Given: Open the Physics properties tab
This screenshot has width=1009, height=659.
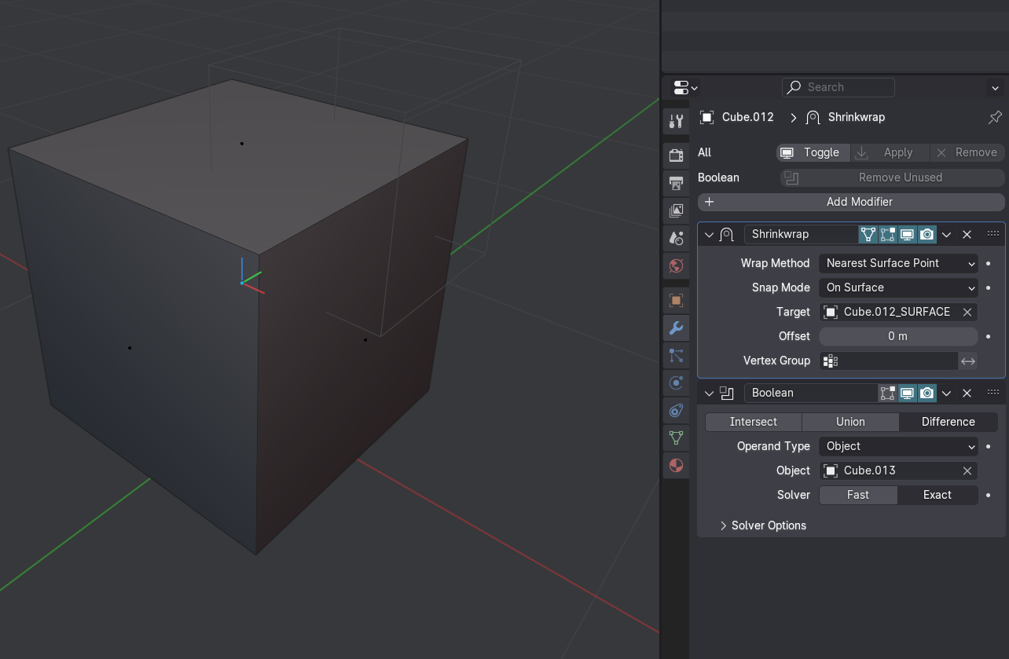Looking at the screenshot, I should point(676,383).
